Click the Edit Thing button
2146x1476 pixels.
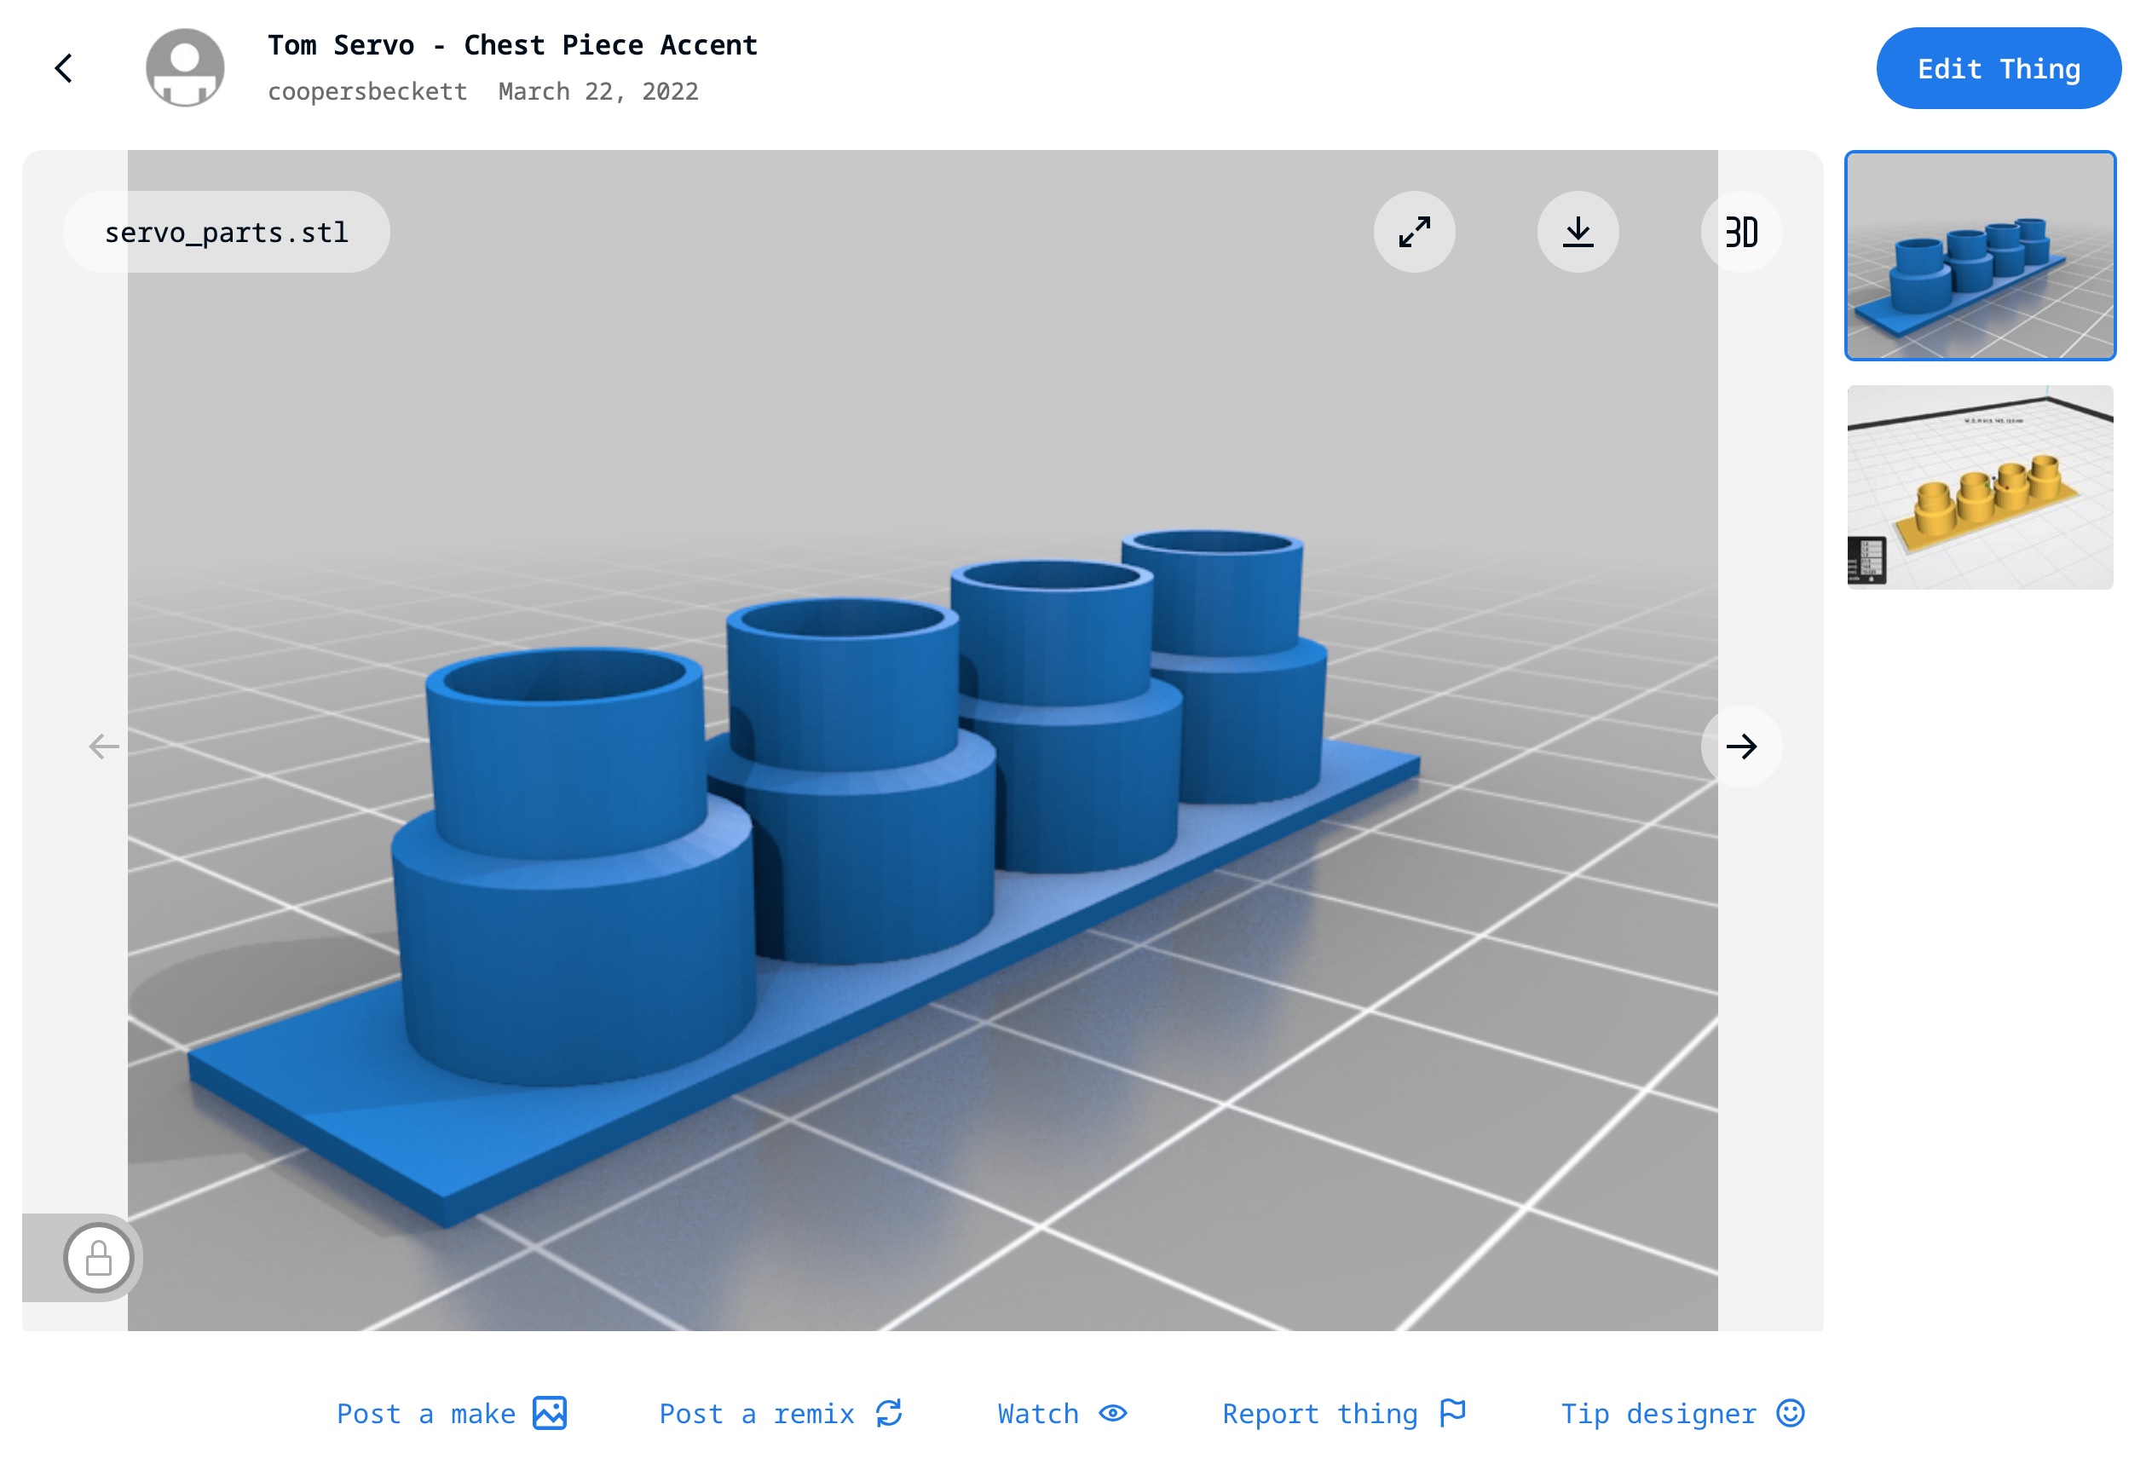(1998, 68)
